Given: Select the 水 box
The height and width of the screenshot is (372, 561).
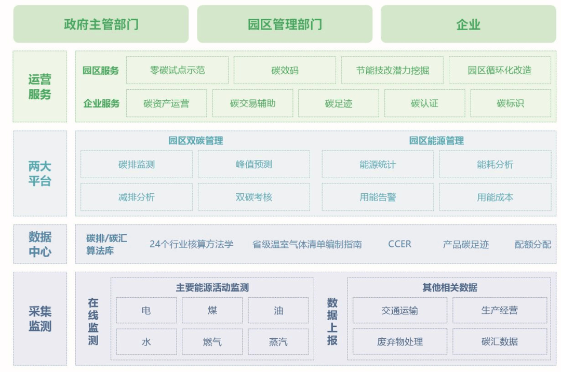Looking at the screenshot, I should click(x=146, y=341).
